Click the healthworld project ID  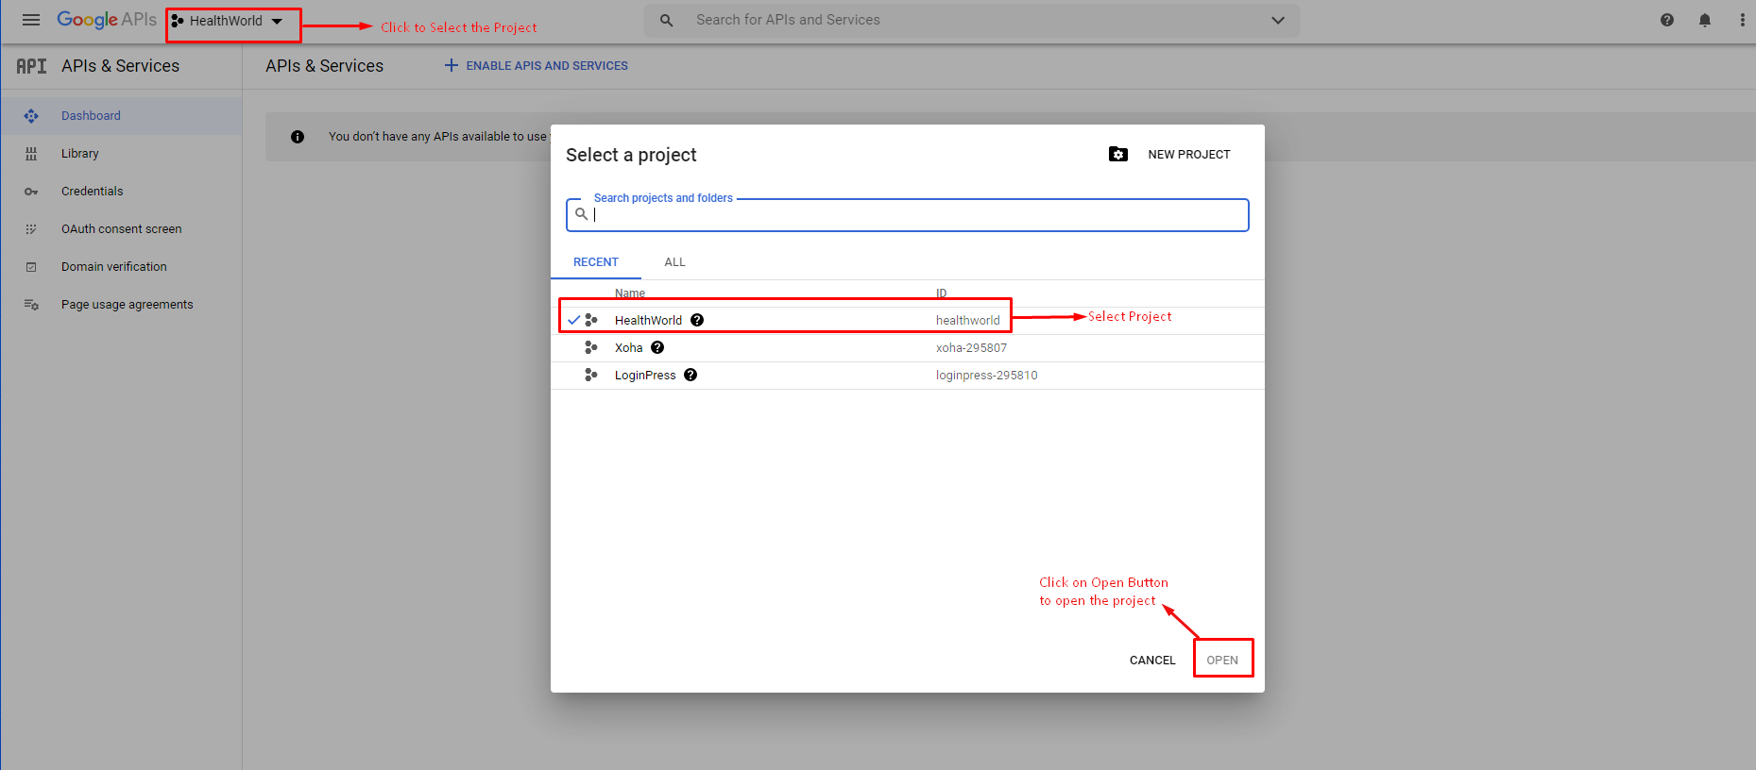[x=967, y=321]
